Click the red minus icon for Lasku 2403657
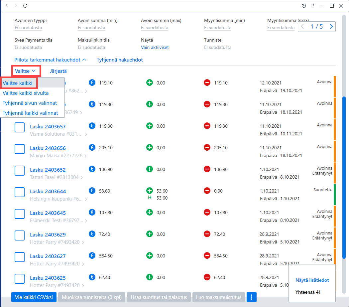349x307 pixels. tap(207, 126)
